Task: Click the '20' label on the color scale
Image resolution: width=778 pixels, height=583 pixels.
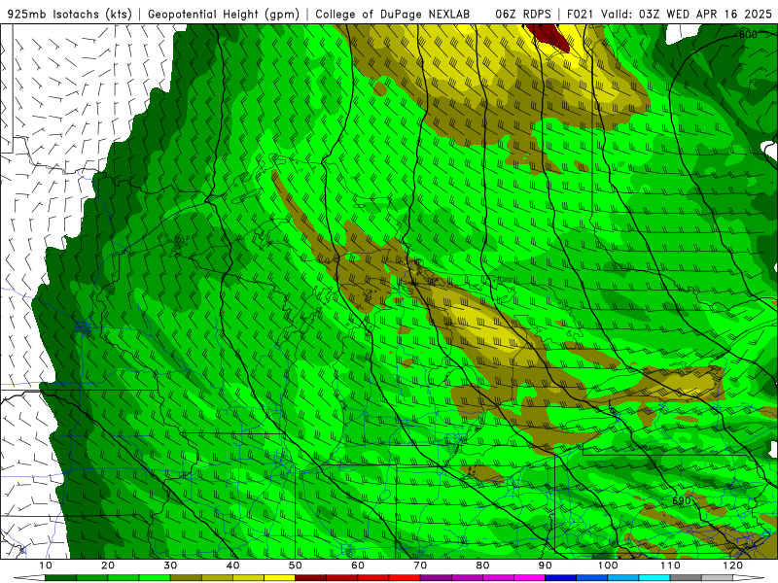Action: click(108, 566)
